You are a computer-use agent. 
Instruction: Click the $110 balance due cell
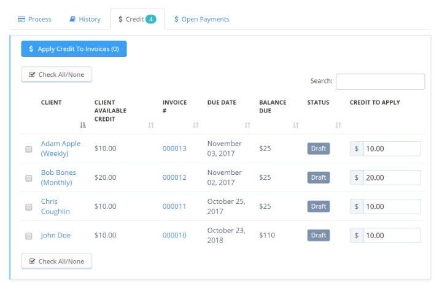[267, 235]
